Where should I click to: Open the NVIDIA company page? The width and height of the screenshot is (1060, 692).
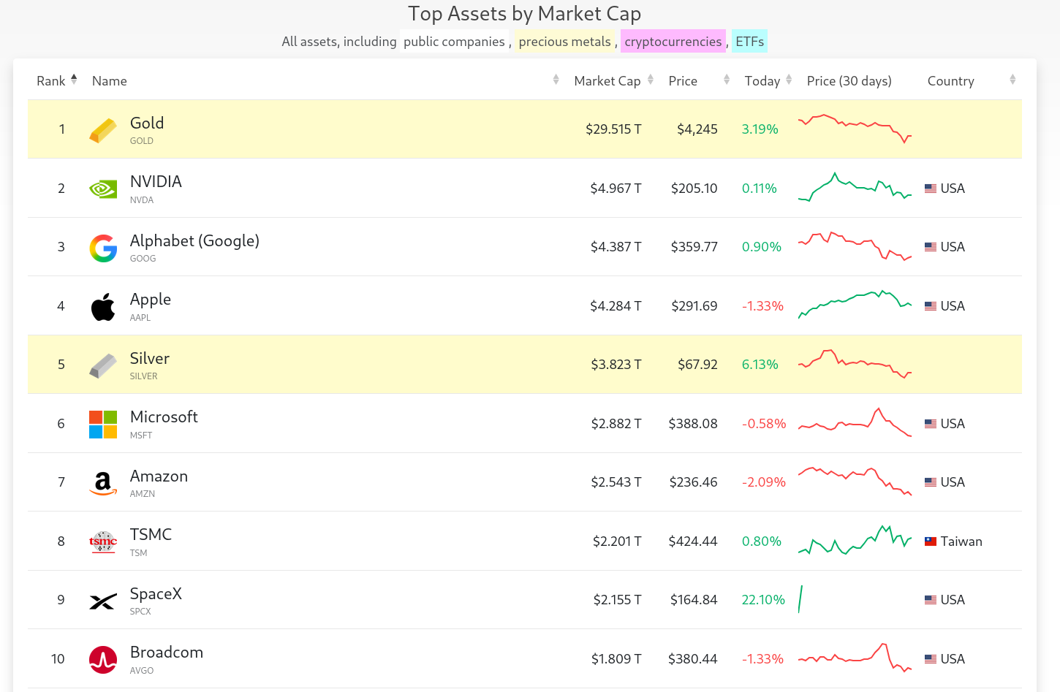click(156, 182)
